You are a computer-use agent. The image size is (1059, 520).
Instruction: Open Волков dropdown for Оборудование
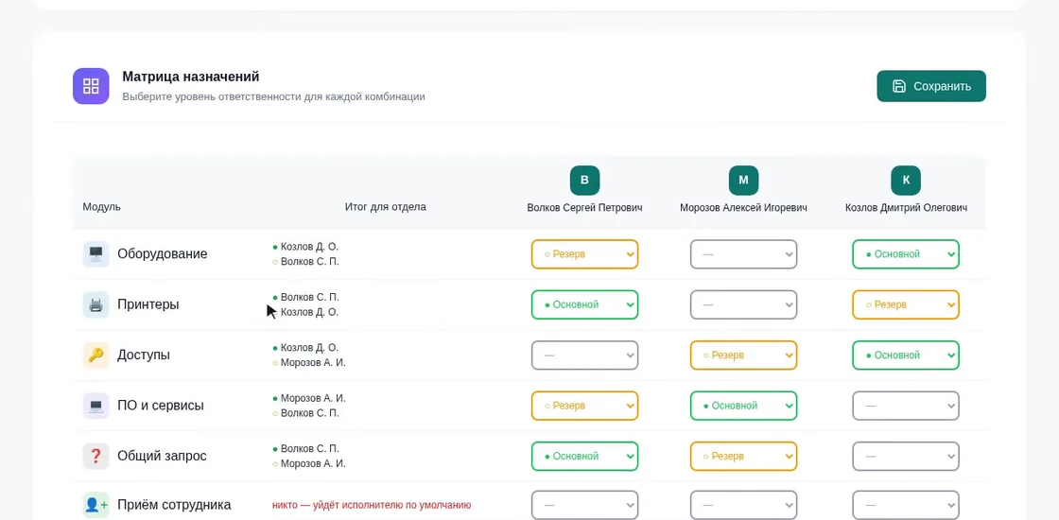pyautogui.click(x=585, y=254)
